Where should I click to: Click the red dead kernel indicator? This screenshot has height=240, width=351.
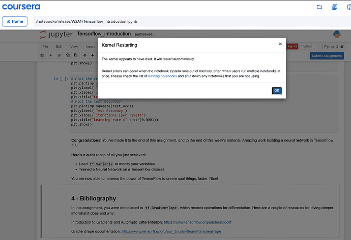(x=292, y=47)
